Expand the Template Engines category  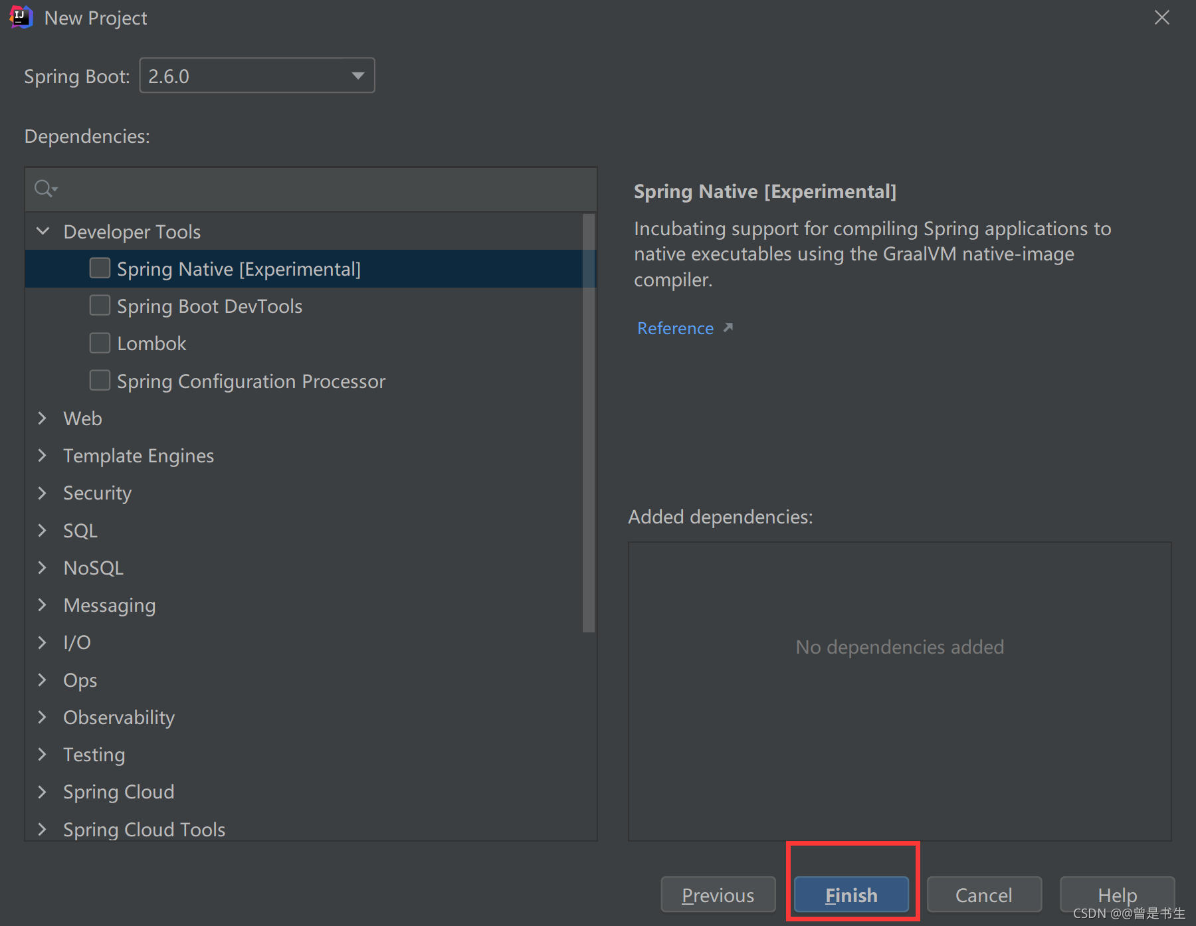[43, 455]
